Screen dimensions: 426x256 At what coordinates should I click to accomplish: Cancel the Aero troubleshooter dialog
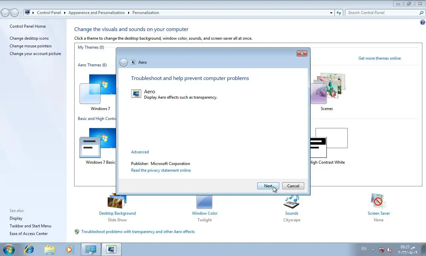pos(293,186)
